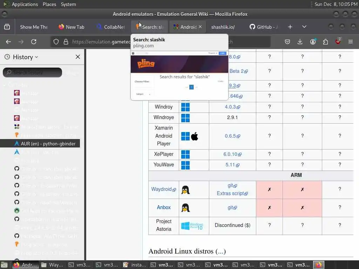Open AUR (en) - python-gbinder history entry
359x269 pixels.
point(40,143)
